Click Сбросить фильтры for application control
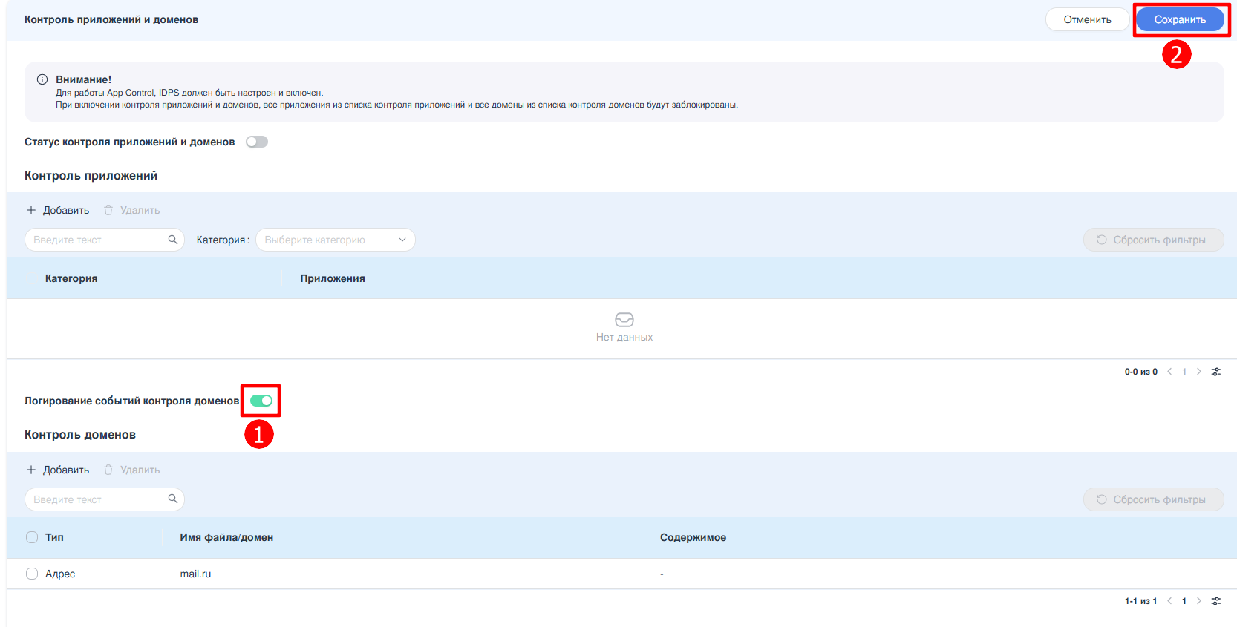This screenshot has height=627, width=1237. click(1152, 240)
